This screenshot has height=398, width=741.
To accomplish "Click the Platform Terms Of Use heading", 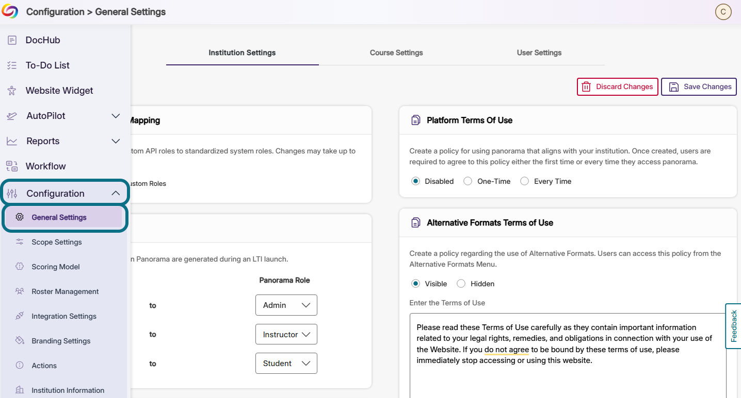I will [470, 120].
